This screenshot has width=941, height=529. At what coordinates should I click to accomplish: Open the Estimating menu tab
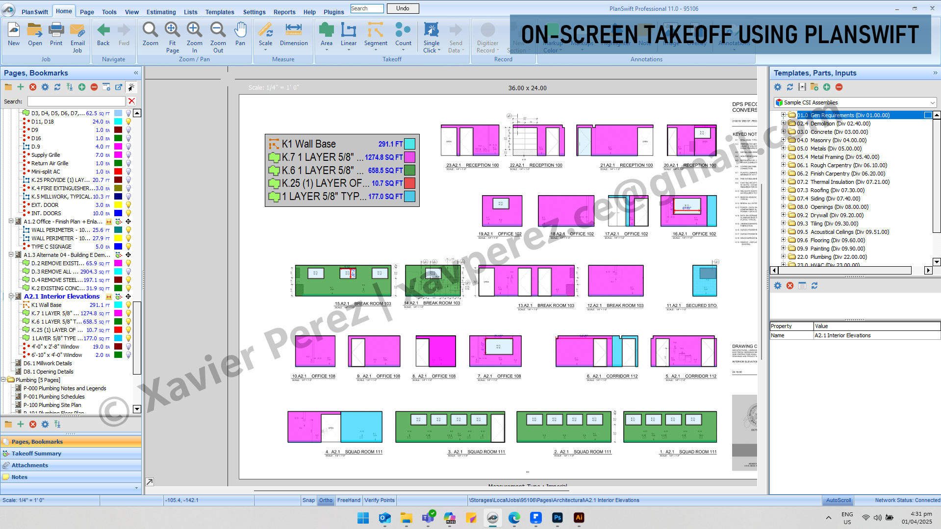161,12
